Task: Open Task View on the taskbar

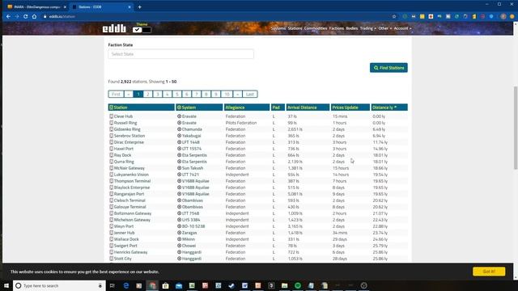Action: tap(113, 285)
